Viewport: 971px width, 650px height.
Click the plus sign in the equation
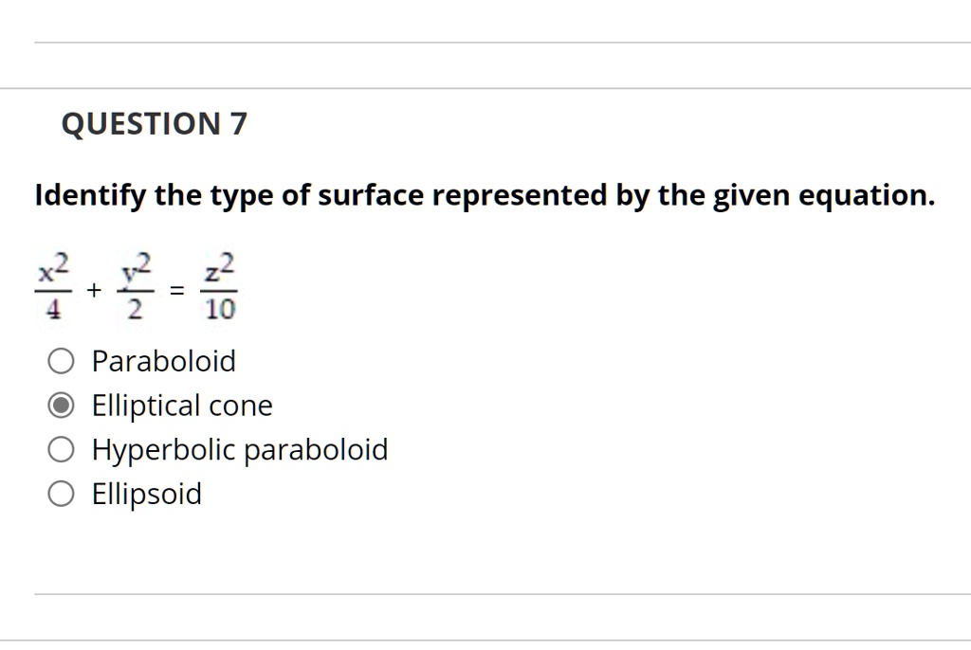point(93,289)
